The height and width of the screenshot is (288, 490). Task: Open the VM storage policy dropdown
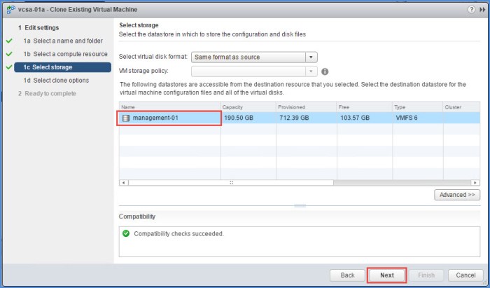point(254,71)
